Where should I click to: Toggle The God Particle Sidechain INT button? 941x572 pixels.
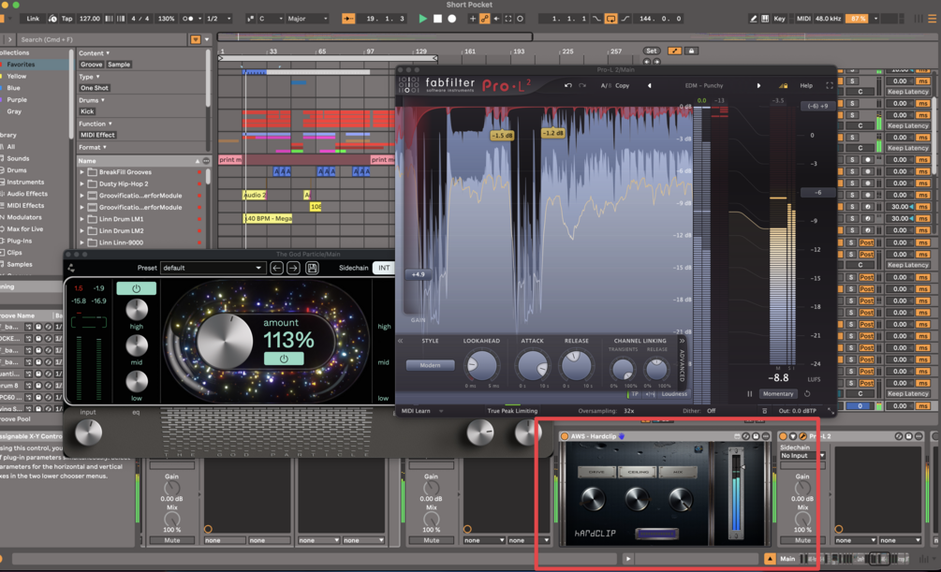point(384,268)
